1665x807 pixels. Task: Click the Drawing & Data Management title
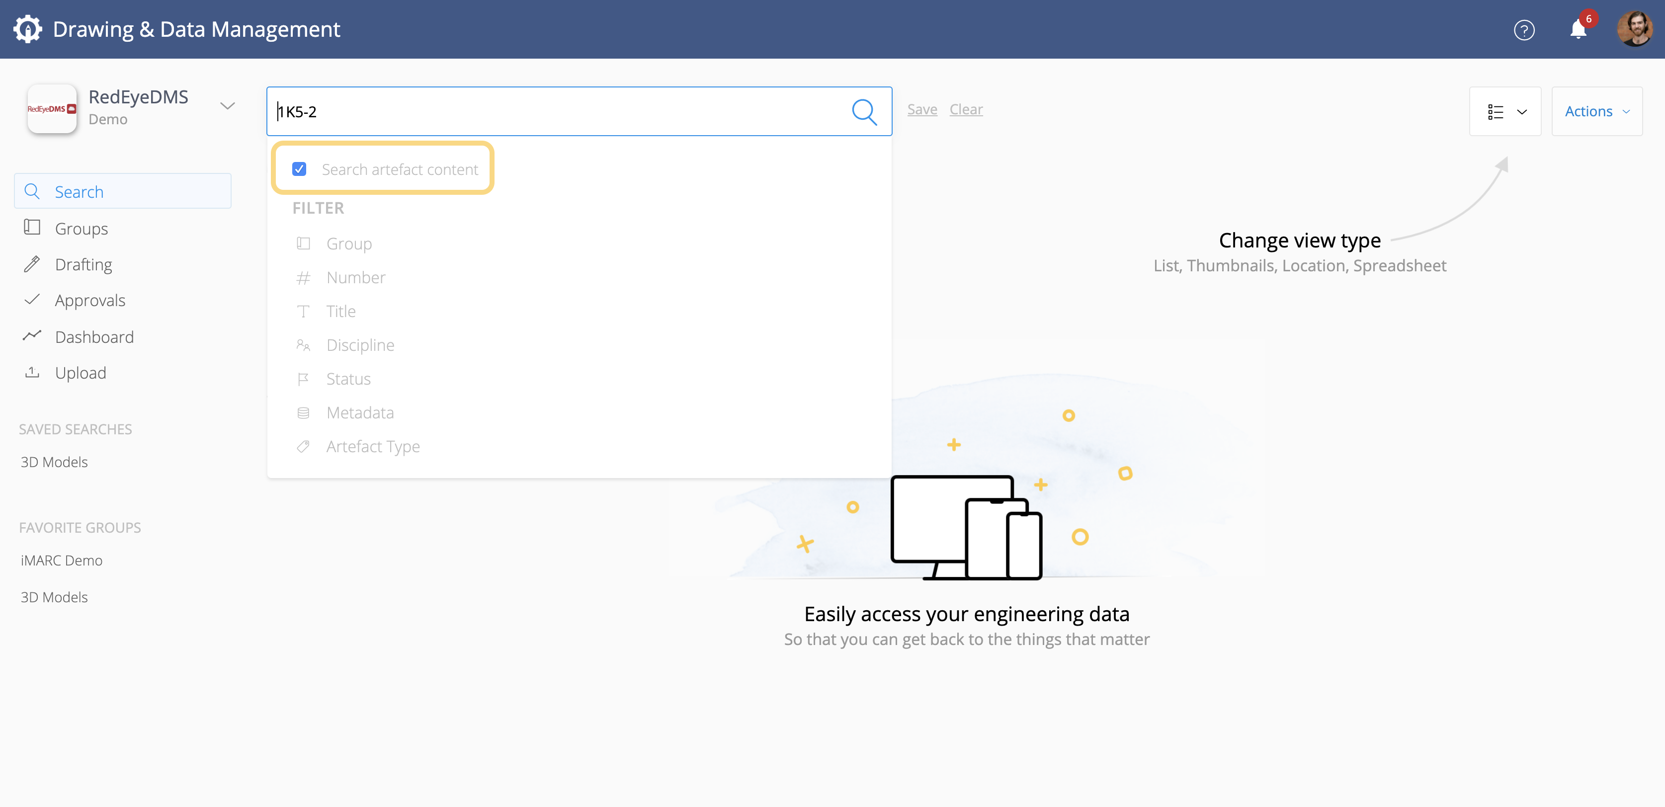(x=196, y=29)
